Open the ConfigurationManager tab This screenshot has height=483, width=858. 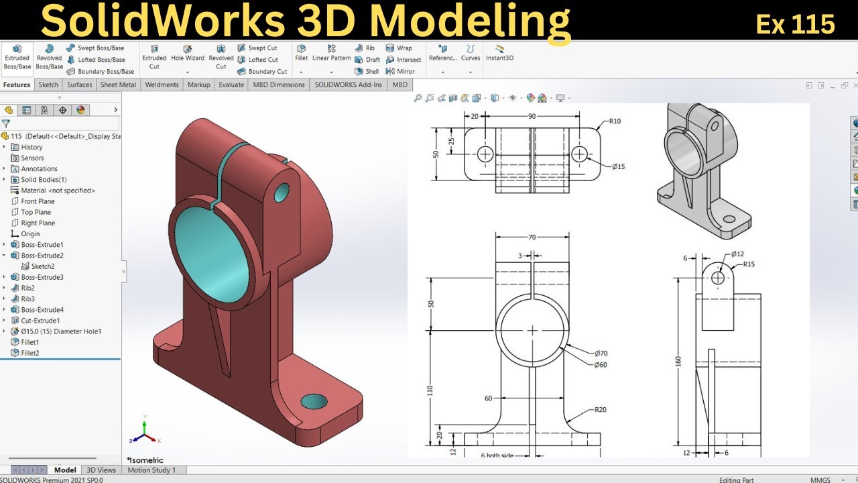[44, 110]
